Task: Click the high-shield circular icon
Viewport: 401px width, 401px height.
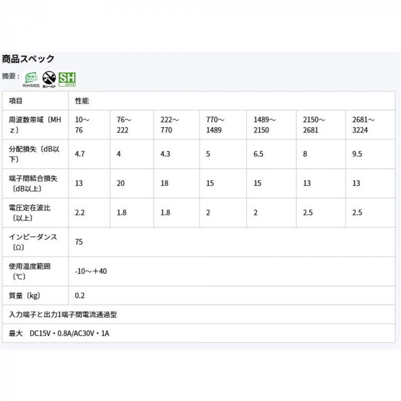Action: 49,80
